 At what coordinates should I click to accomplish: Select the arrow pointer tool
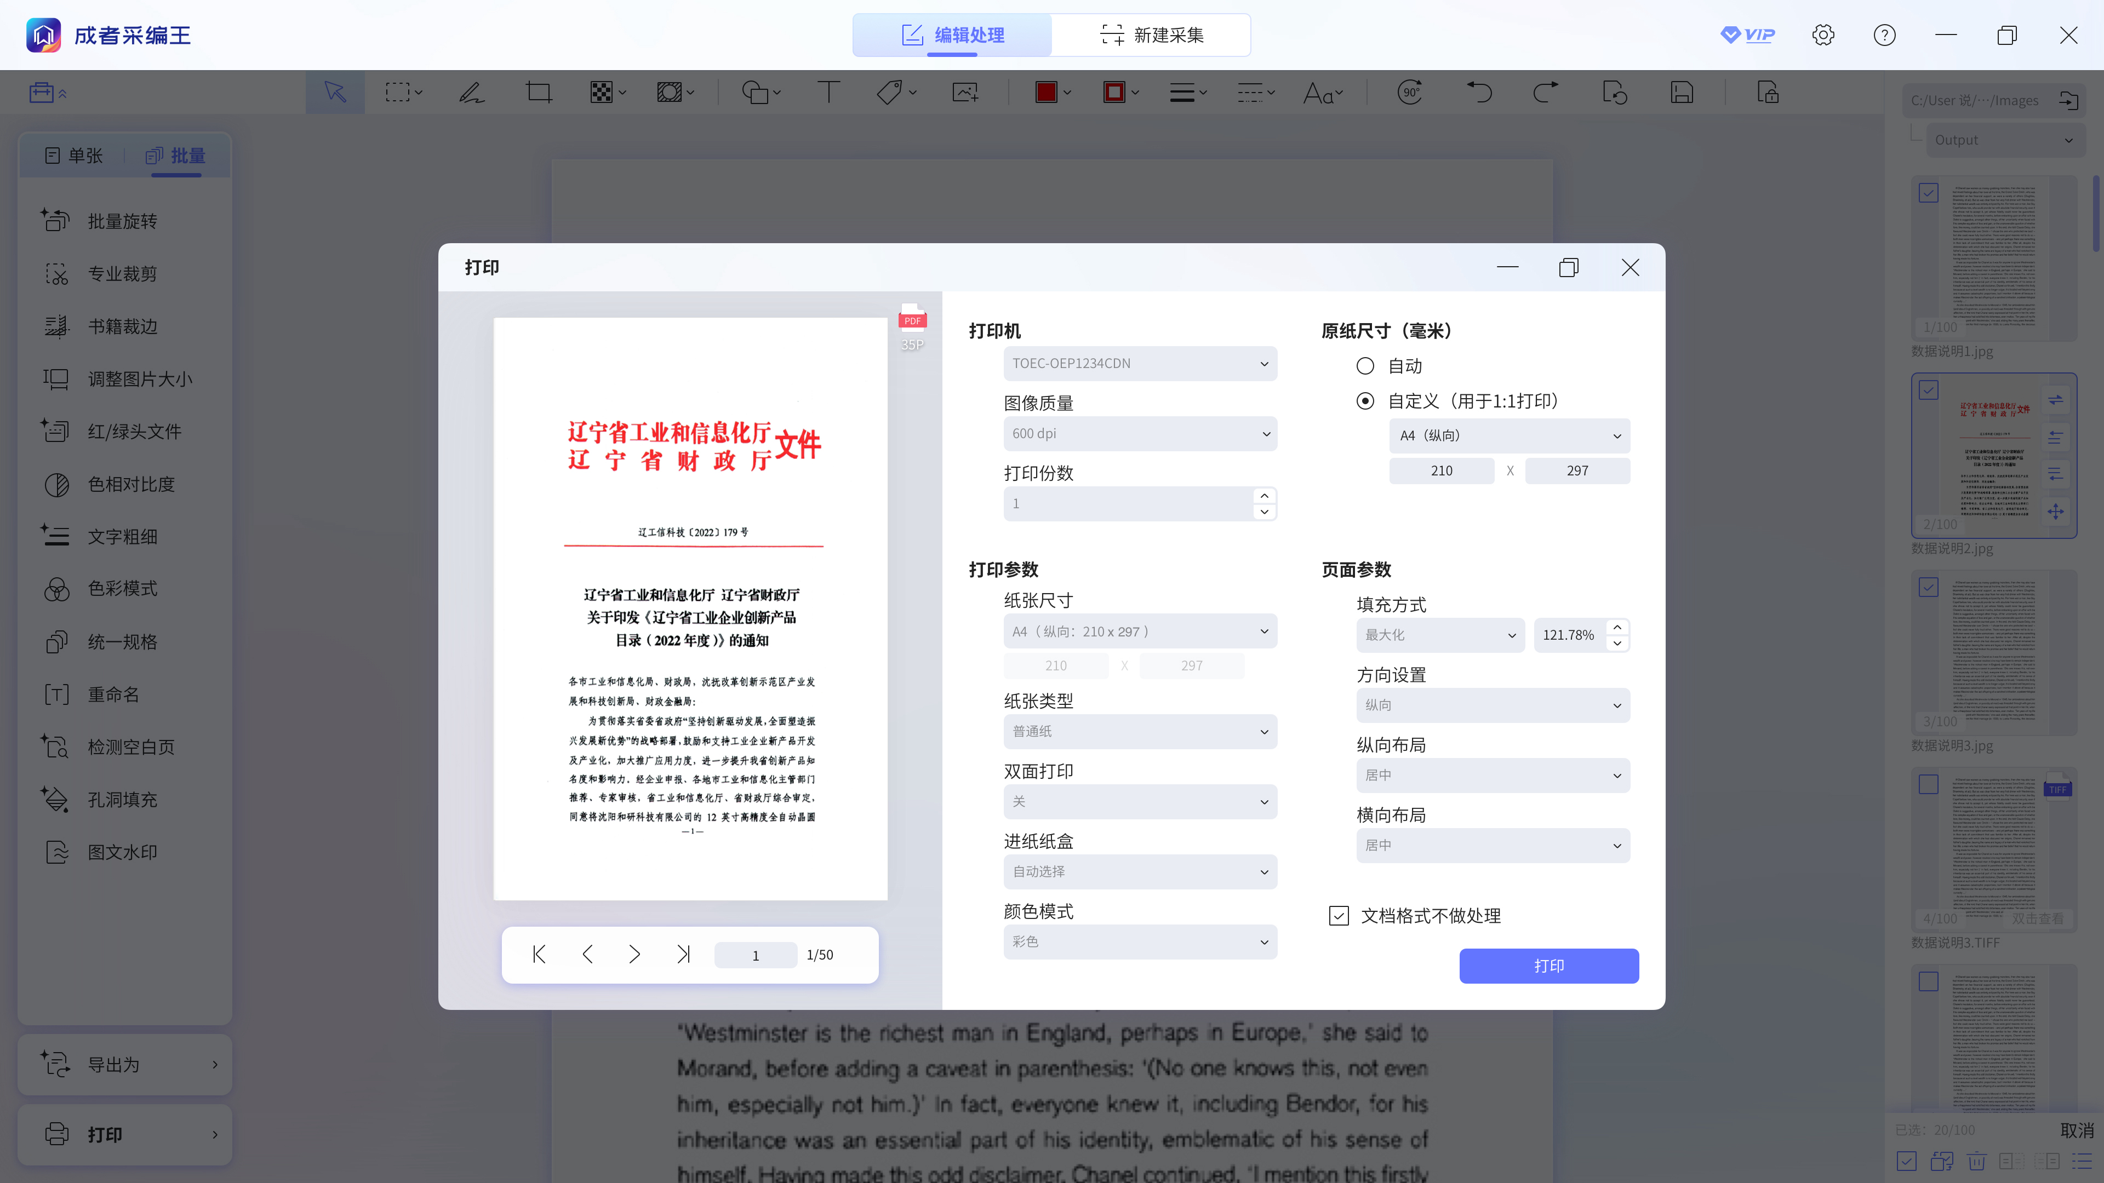tap(335, 92)
